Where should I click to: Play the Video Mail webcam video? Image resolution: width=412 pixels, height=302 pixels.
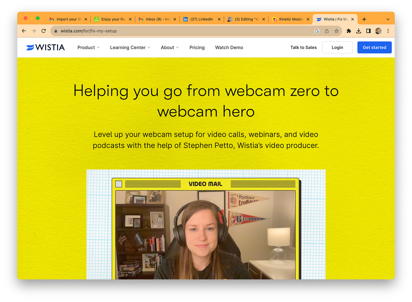tap(205, 235)
